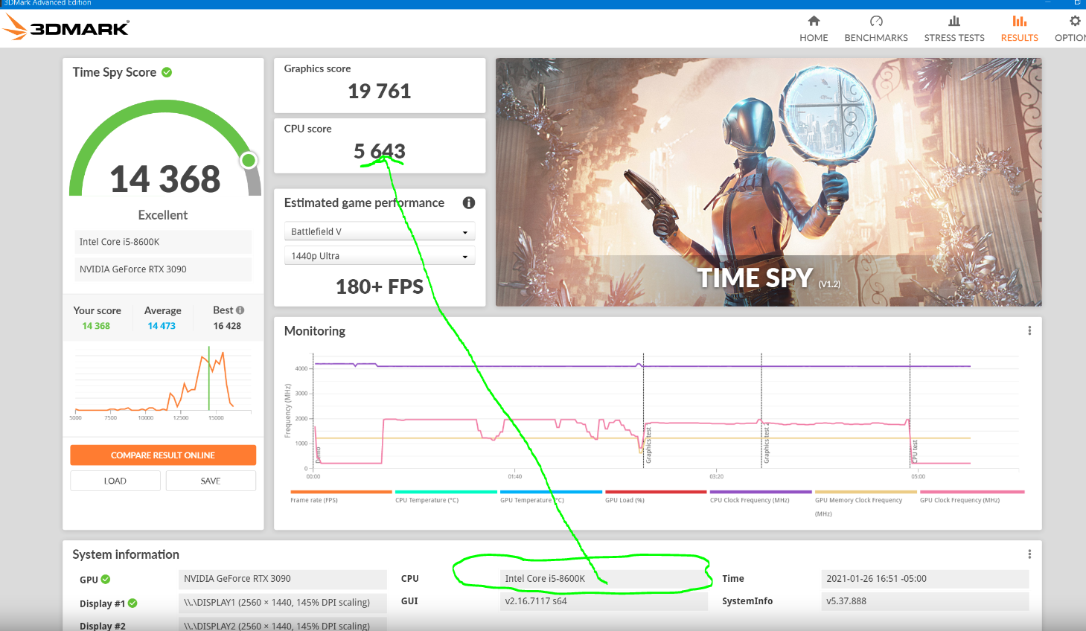The height and width of the screenshot is (631, 1086).
Task: Click COMPARE RESULT ONLINE button
Action: point(163,455)
